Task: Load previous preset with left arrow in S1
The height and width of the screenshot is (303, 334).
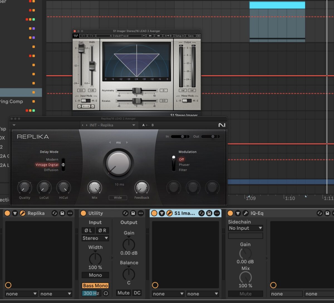Action: [150, 36]
